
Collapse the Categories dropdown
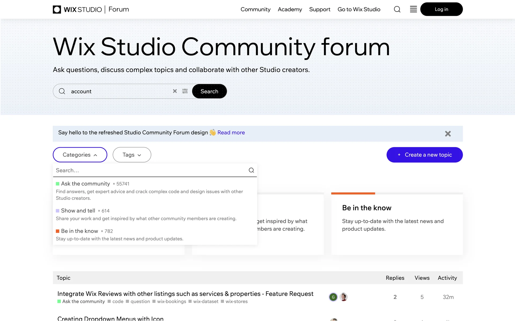click(x=80, y=155)
